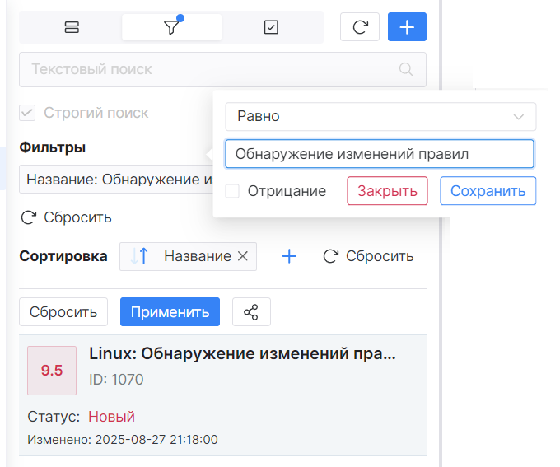
Task: Switch to the checkbox selection tab
Action: (x=271, y=27)
